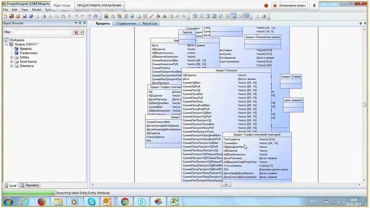
Task: Open the View menu
Action: click(x=24, y=10)
